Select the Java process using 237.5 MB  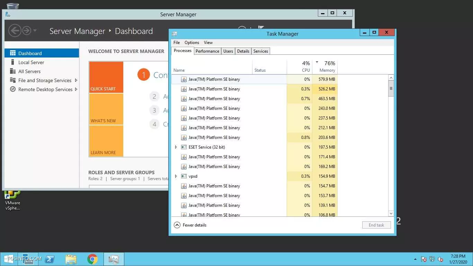[255, 118]
